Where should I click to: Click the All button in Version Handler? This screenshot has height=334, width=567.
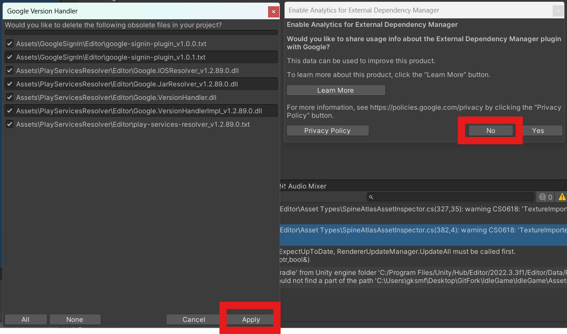click(26, 319)
